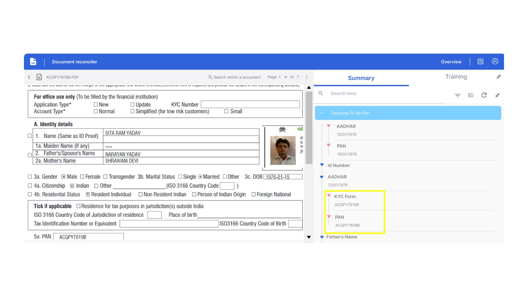The height and width of the screenshot is (297, 528).
Task: Click the document scroll up arrow
Action: pos(309,87)
